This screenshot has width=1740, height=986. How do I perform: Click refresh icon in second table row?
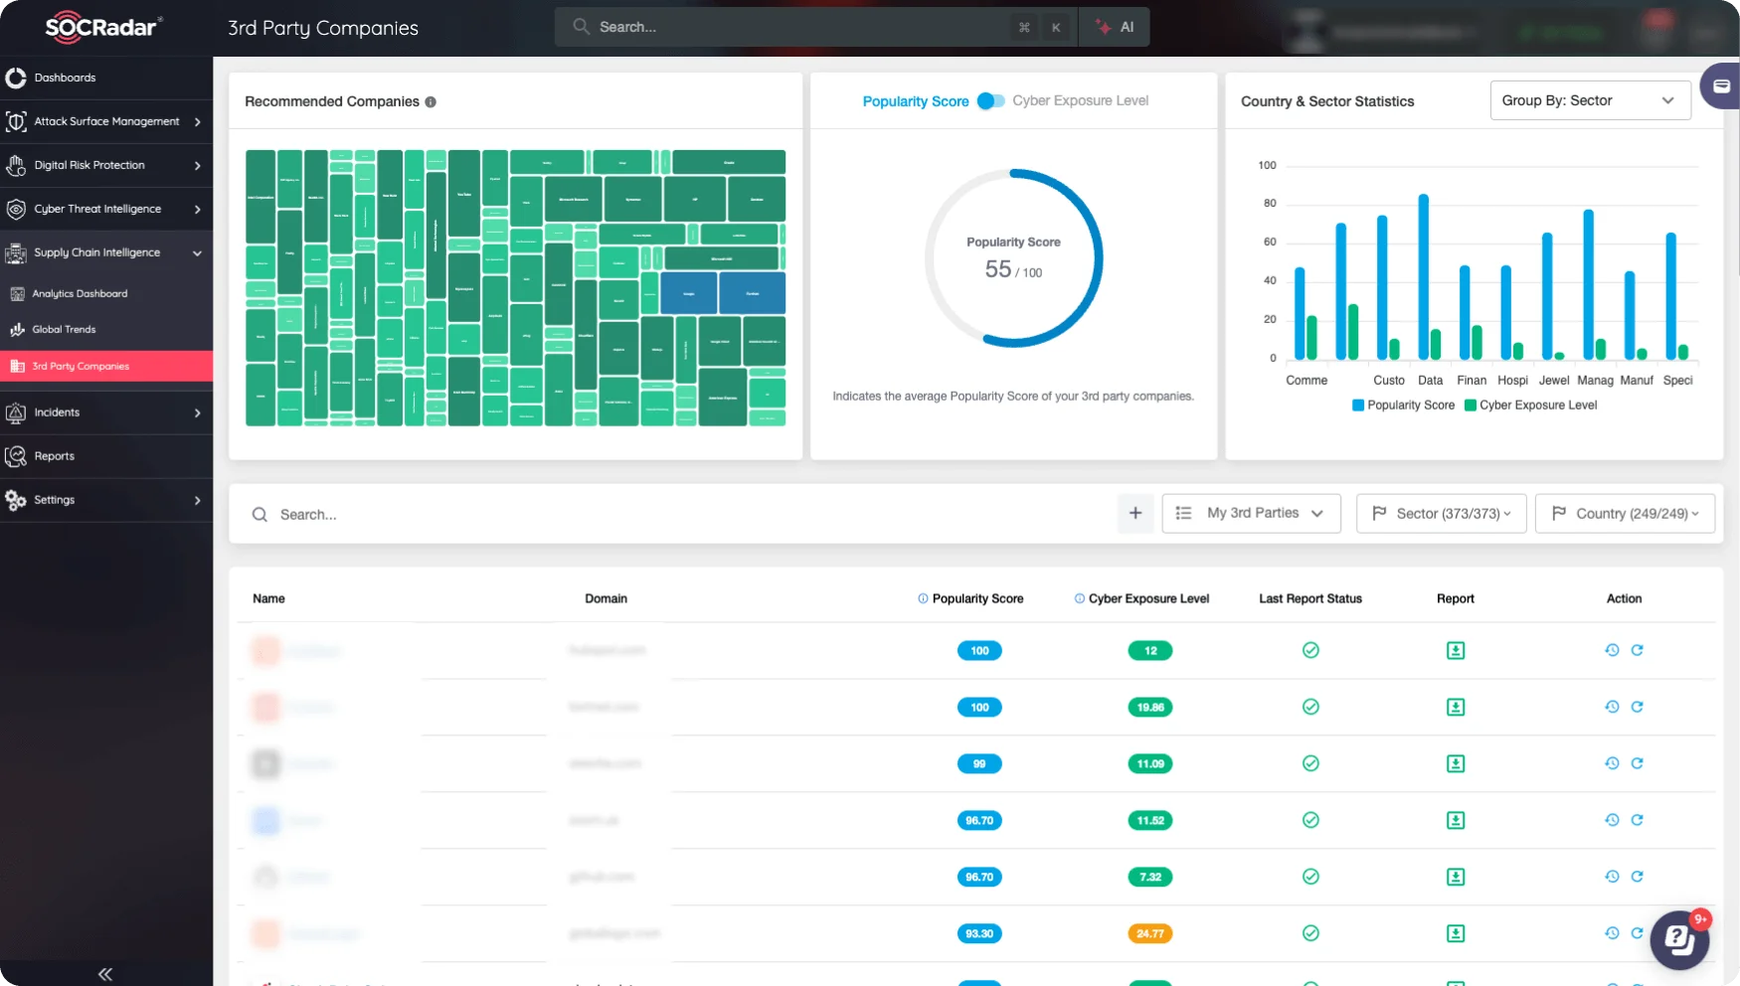tap(1637, 707)
